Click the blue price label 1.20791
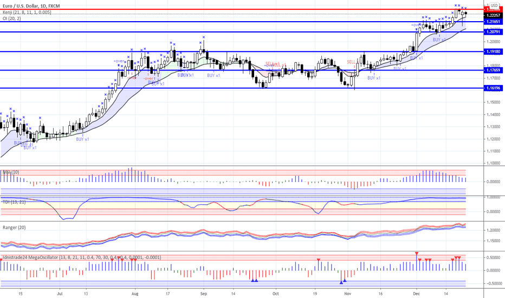This screenshot has width=505, height=298. 493,32
